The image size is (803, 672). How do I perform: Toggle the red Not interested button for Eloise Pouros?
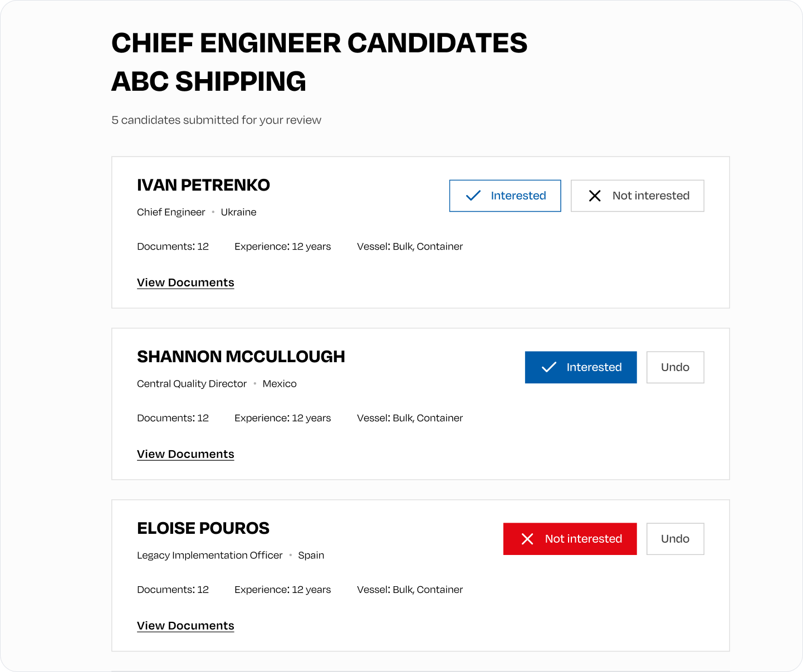[570, 539]
